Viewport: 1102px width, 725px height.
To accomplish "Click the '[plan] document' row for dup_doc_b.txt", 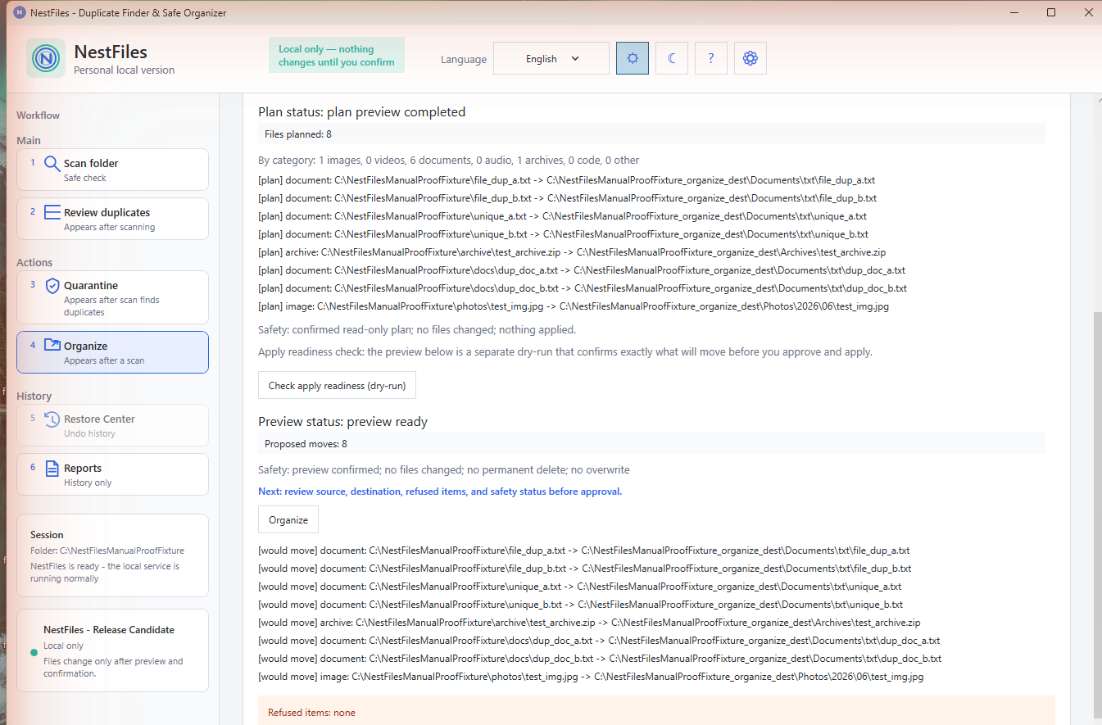I will [x=583, y=288].
